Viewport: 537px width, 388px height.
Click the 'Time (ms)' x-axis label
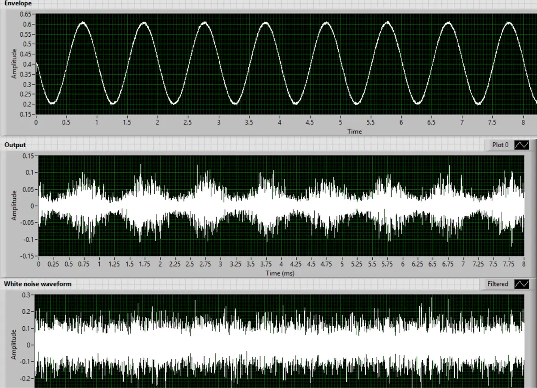pos(280,273)
